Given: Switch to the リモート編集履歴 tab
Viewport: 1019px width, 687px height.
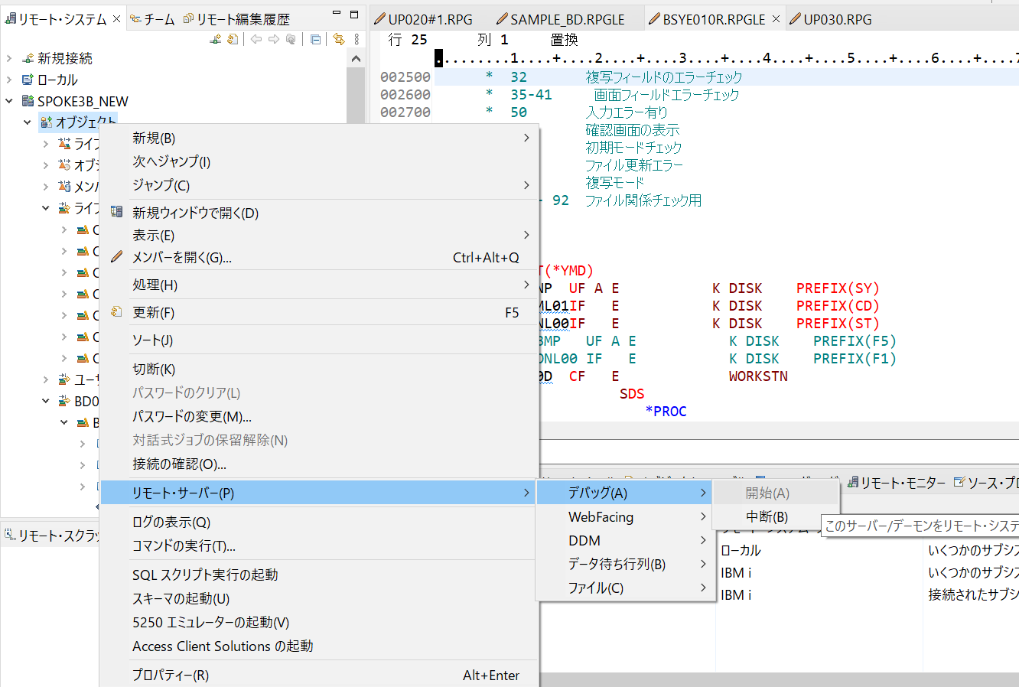Looking at the screenshot, I should click(x=236, y=19).
